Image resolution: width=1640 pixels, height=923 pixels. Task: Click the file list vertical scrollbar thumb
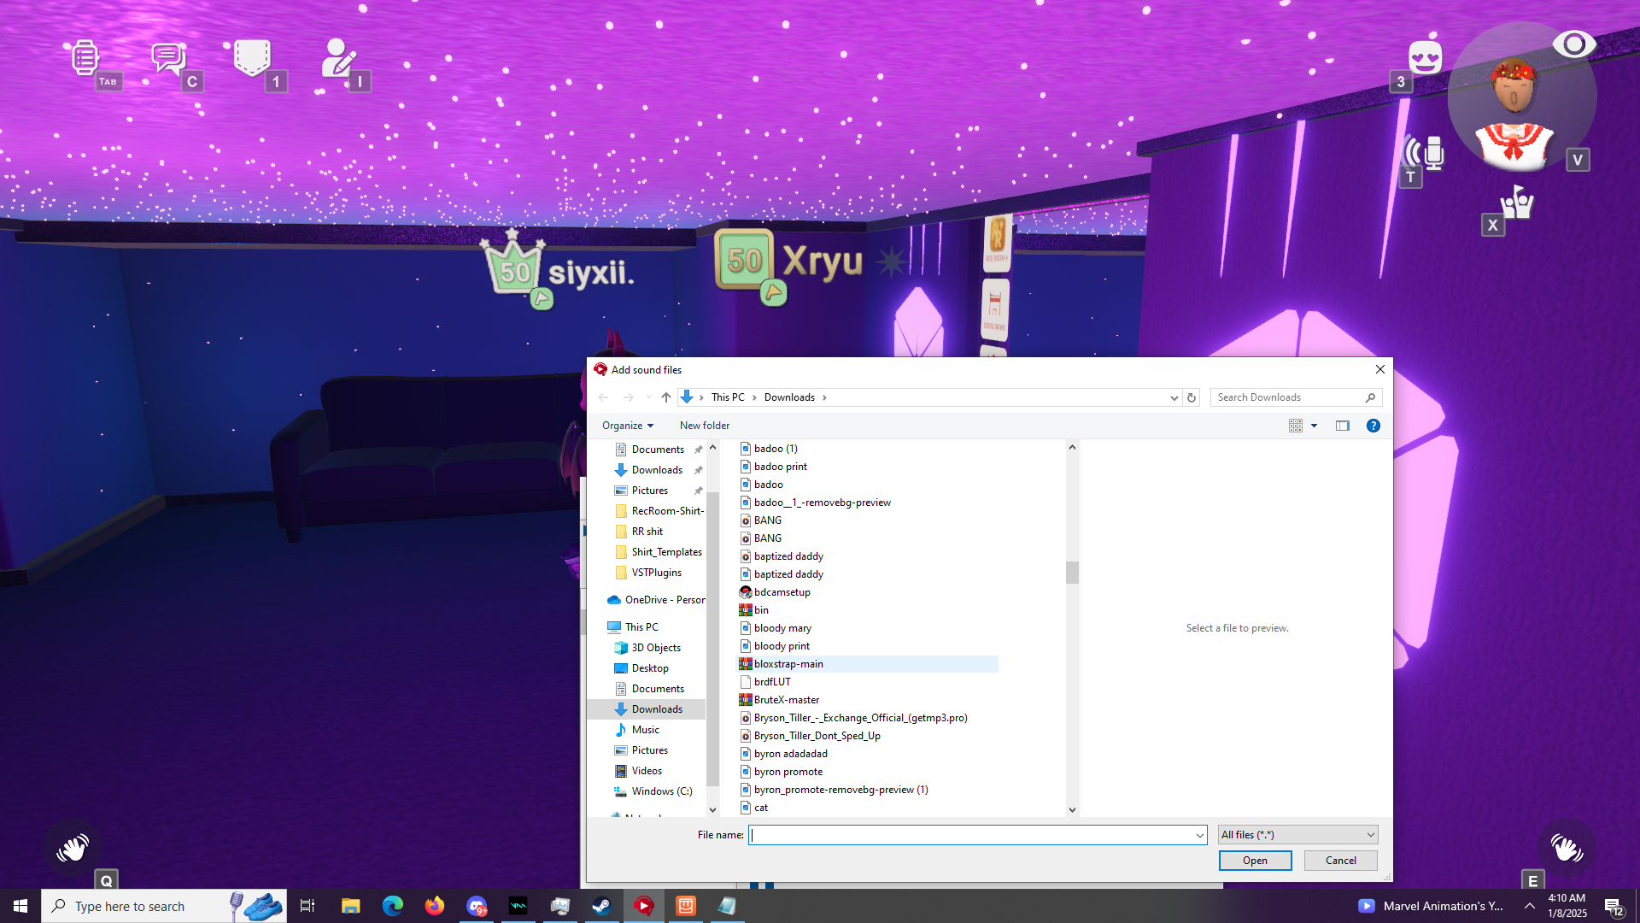pos(1072,572)
